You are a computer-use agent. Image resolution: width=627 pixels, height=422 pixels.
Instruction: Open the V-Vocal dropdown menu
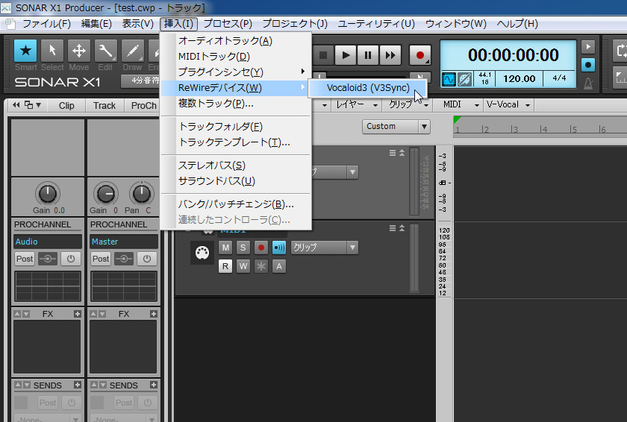[x=508, y=105]
